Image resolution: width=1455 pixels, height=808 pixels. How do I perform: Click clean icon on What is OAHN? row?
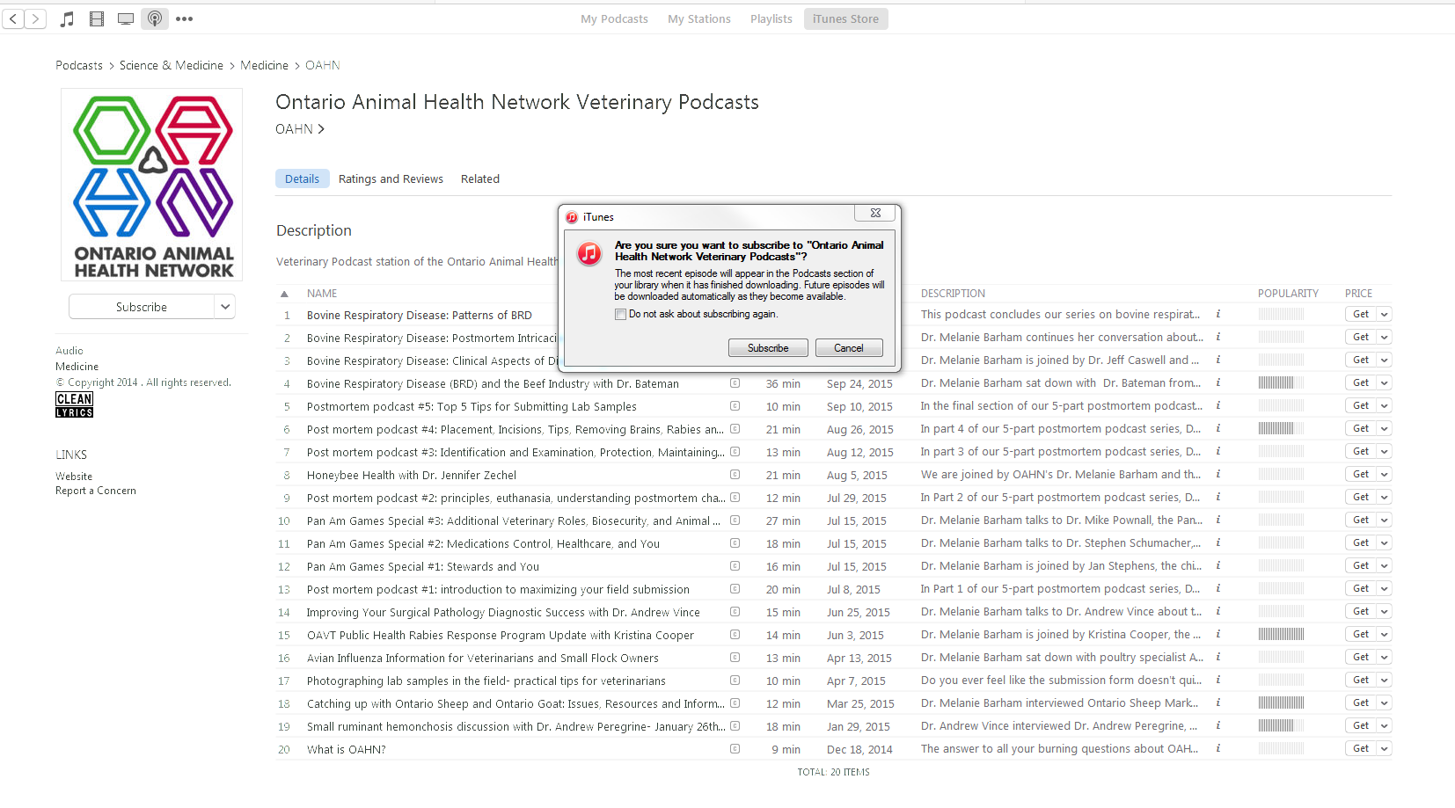coord(735,749)
